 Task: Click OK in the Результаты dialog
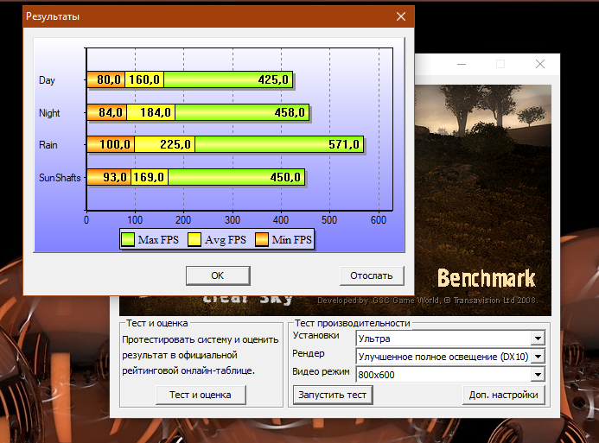[x=218, y=275]
